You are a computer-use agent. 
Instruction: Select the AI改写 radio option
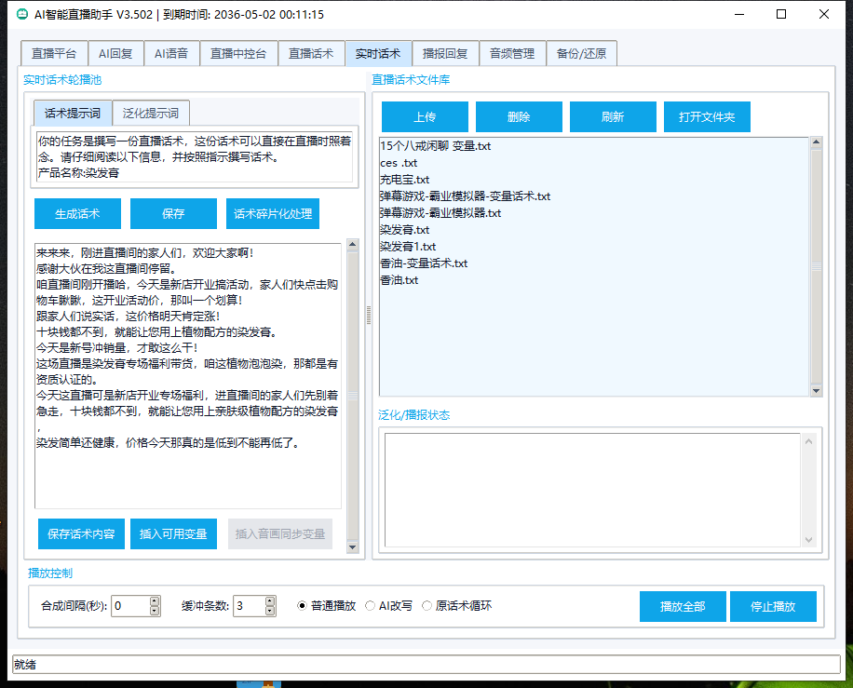coord(371,606)
